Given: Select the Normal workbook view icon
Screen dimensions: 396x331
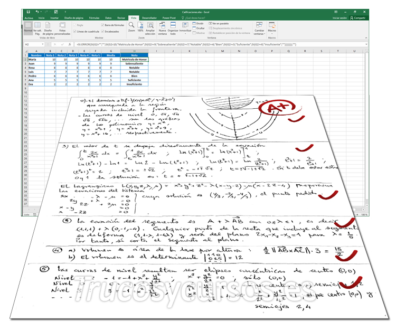Looking at the screenshot, I should (x=28, y=27).
